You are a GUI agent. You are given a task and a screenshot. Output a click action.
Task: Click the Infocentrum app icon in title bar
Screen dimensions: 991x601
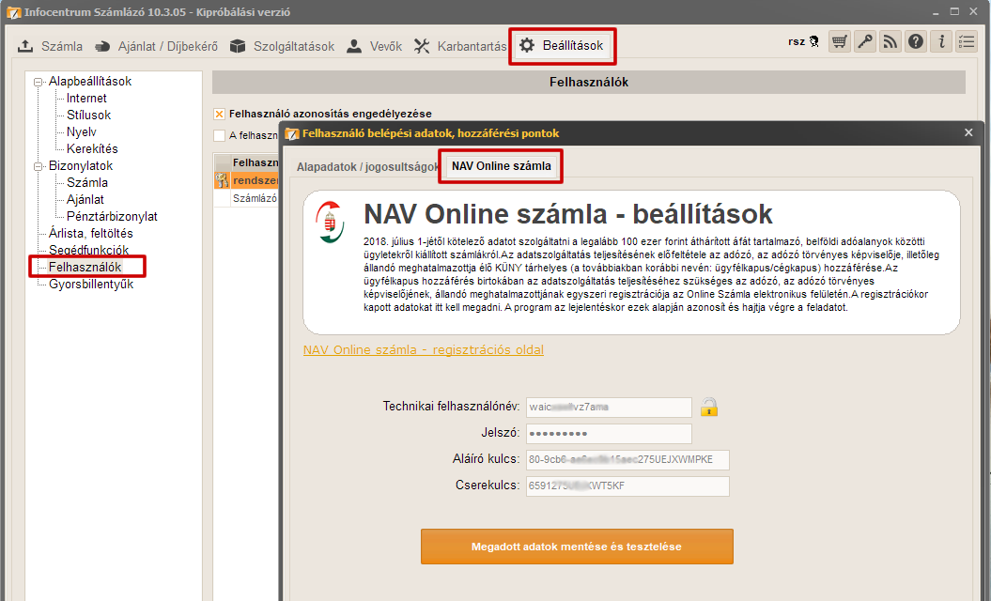pos(12,12)
